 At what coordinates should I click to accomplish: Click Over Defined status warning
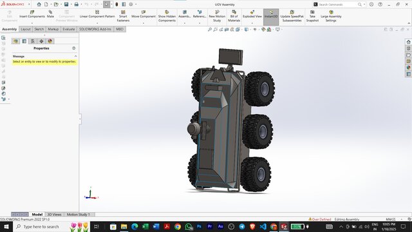(320, 219)
